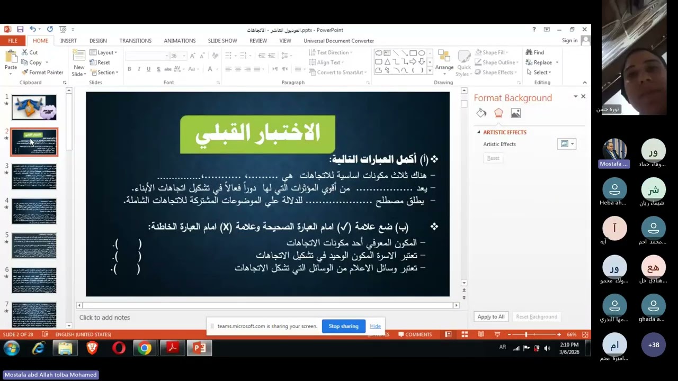Toggle Normal view in status bar

click(448, 334)
